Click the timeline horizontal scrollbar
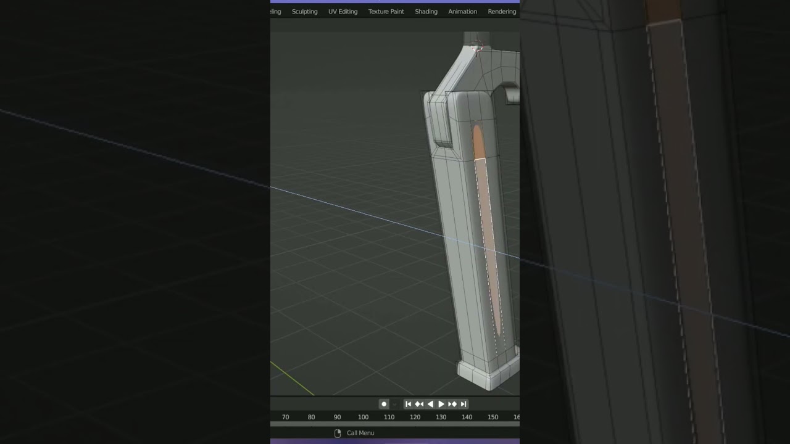The width and height of the screenshot is (790, 444). (x=395, y=424)
